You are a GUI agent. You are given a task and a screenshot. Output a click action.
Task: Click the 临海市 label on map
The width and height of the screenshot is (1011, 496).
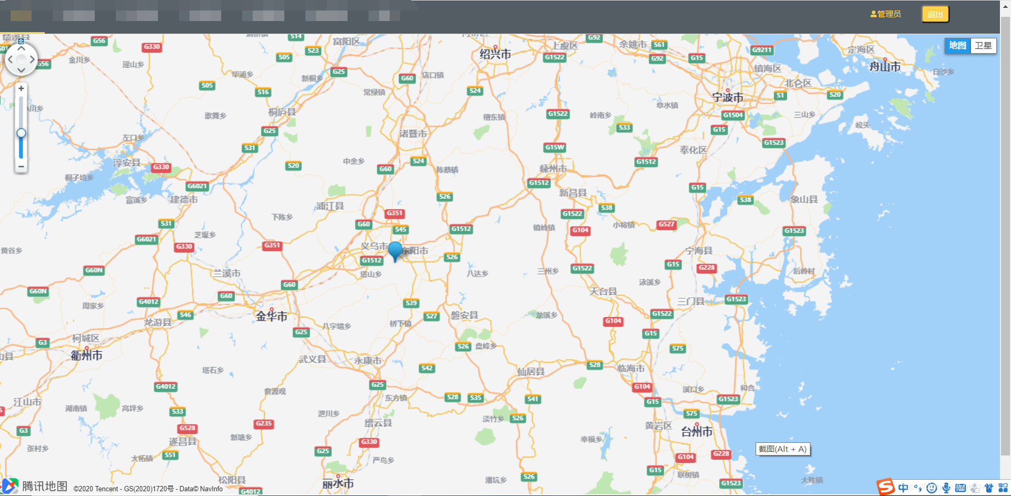click(631, 368)
